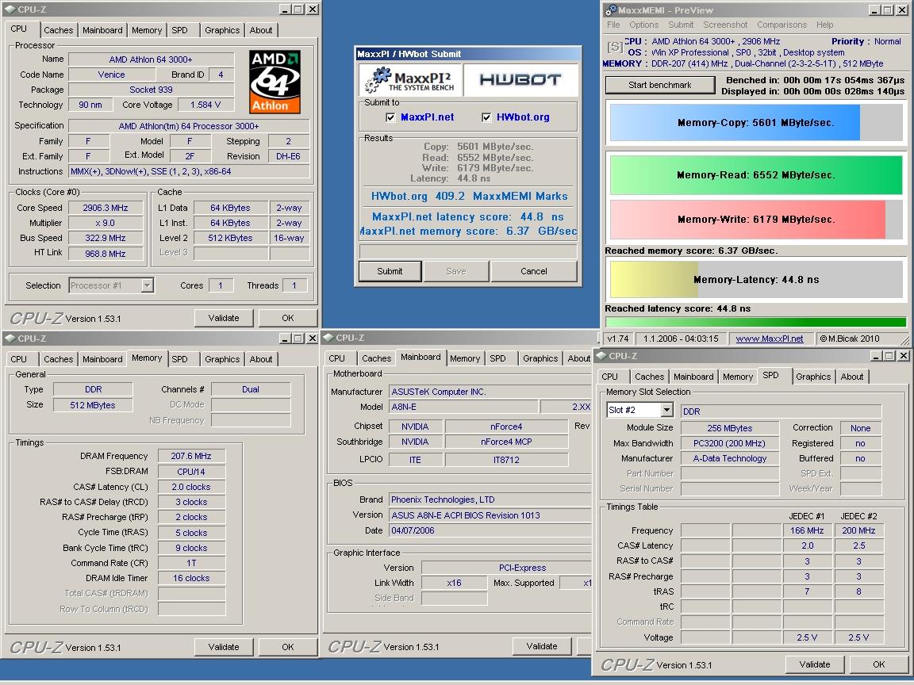
Task: Click CPU-Z title icon in Memory window
Action: [10, 339]
